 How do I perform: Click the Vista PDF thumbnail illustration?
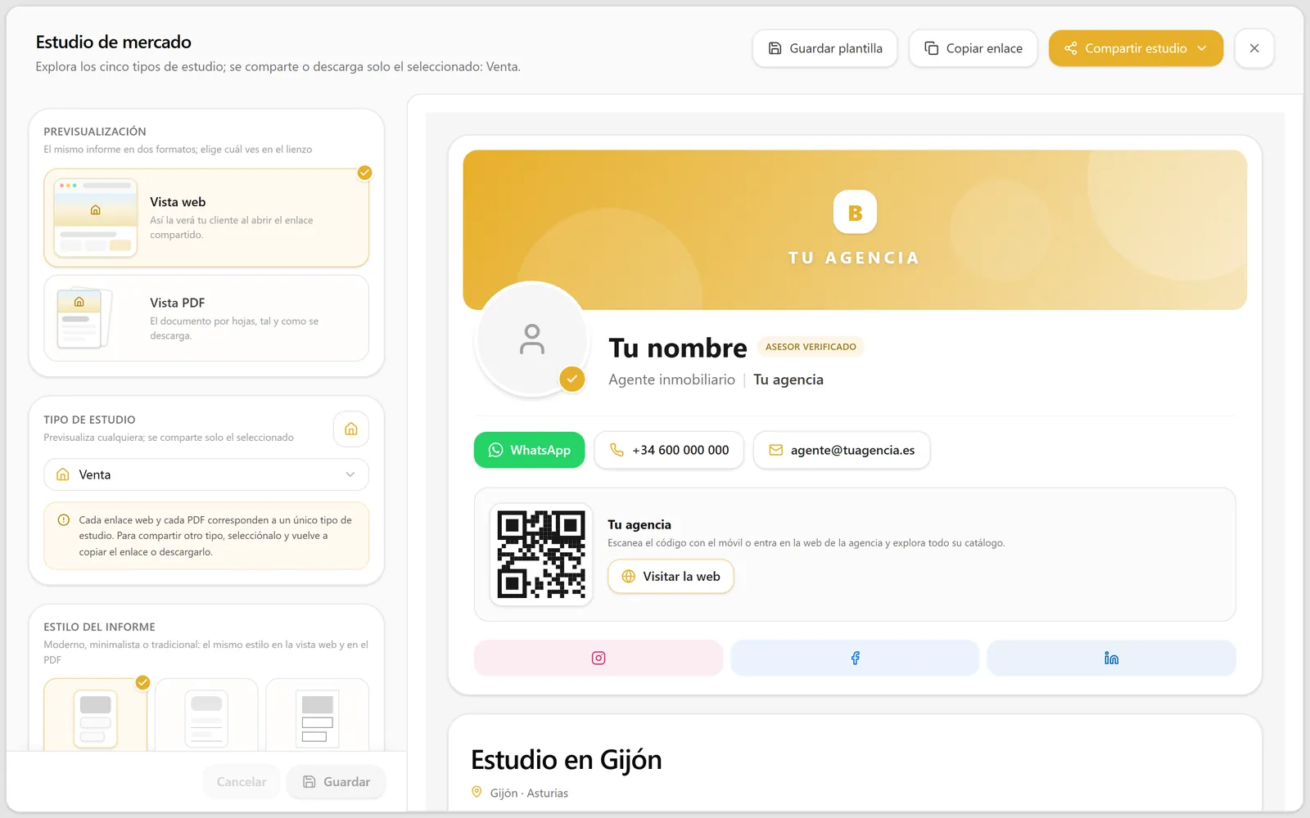pyautogui.click(x=84, y=318)
